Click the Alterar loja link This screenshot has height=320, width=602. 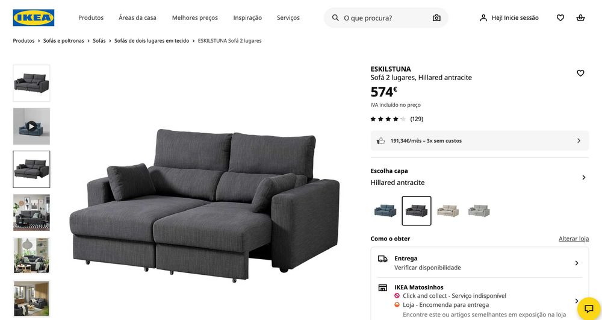pyautogui.click(x=574, y=239)
